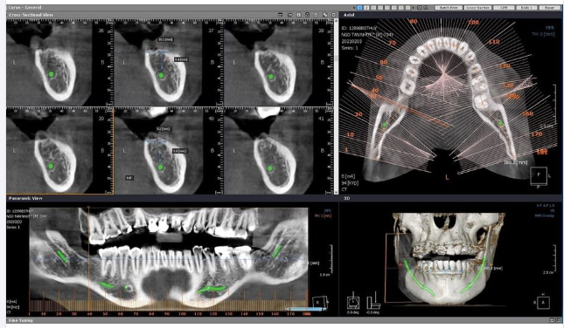Click the orientation cube labeled A in 3D view
Image resolution: width=564 pixels, height=328 pixels.
[x=543, y=303]
